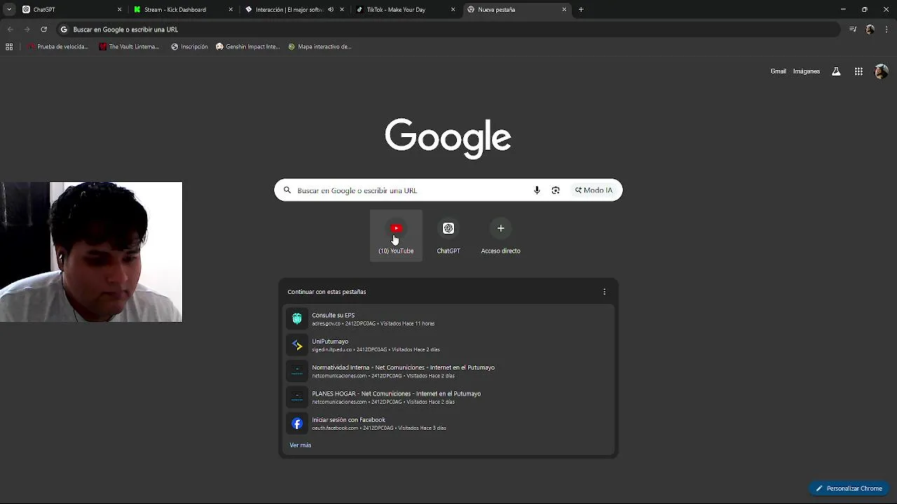Open PLANES HOGAR Net Comuniciones entry
Screen dimensions: 897x504
(x=448, y=398)
